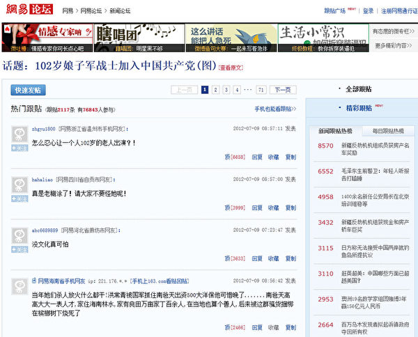Go to next page with 下一页
This screenshot has width=418, height=337.
[x=282, y=90]
